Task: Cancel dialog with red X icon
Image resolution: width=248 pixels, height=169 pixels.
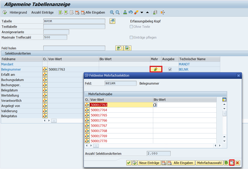Action: click(237, 163)
